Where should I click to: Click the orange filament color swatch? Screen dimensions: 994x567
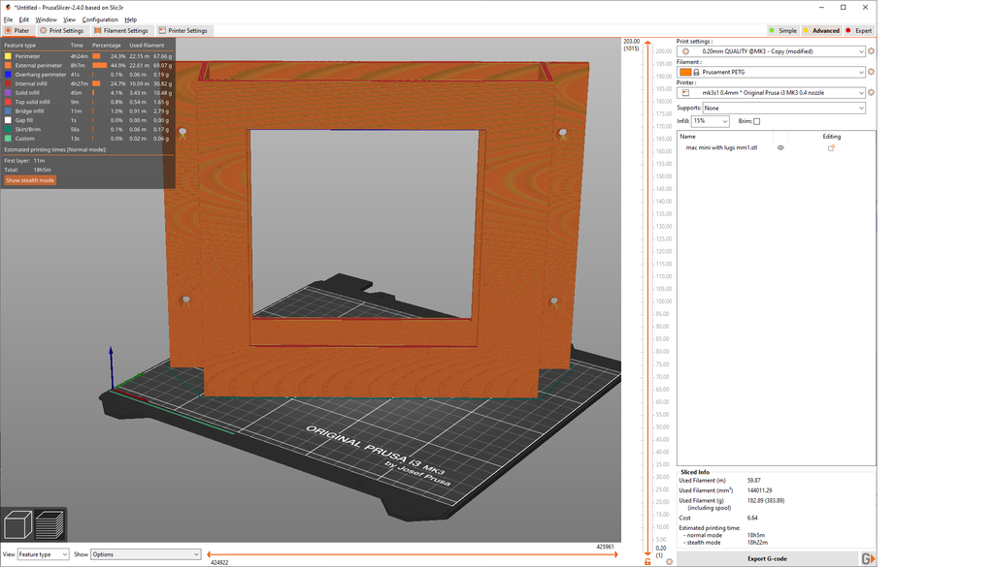[x=685, y=72]
